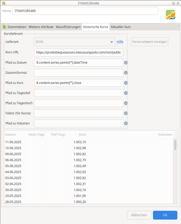Click info icon beside Datumsformat field

(126, 73)
